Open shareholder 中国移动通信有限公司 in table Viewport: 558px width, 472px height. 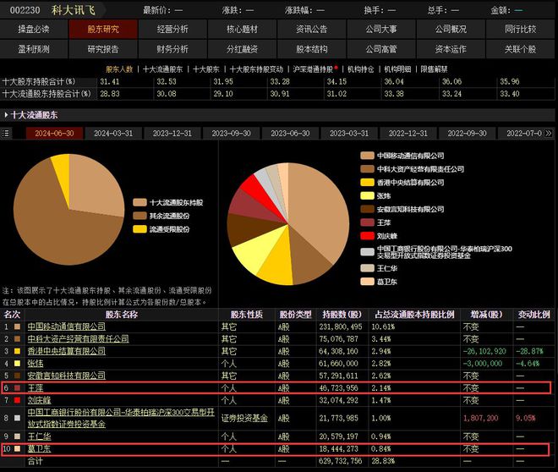(x=67, y=327)
